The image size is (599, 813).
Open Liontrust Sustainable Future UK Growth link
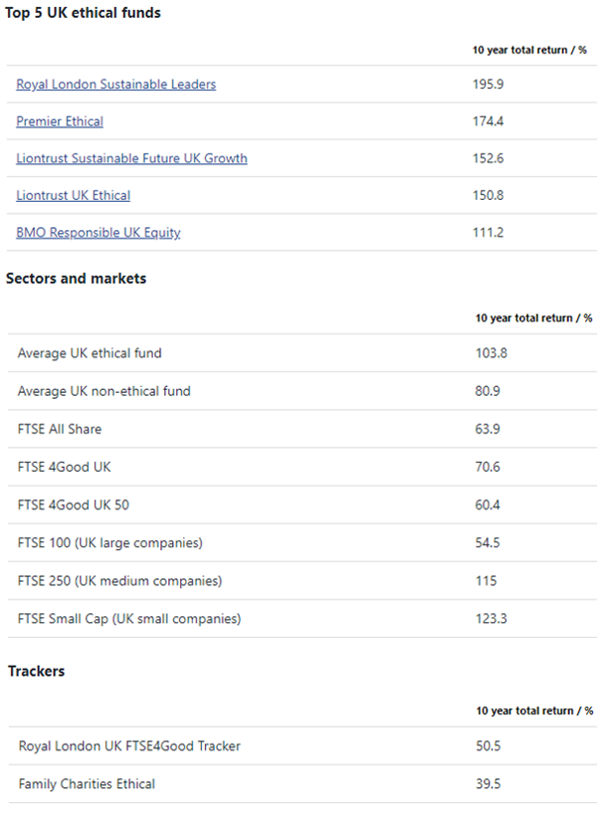coord(131,158)
